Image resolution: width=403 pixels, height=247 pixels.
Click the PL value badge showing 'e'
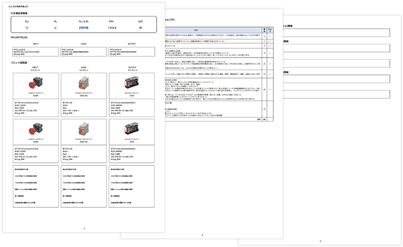[x=55, y=28]
